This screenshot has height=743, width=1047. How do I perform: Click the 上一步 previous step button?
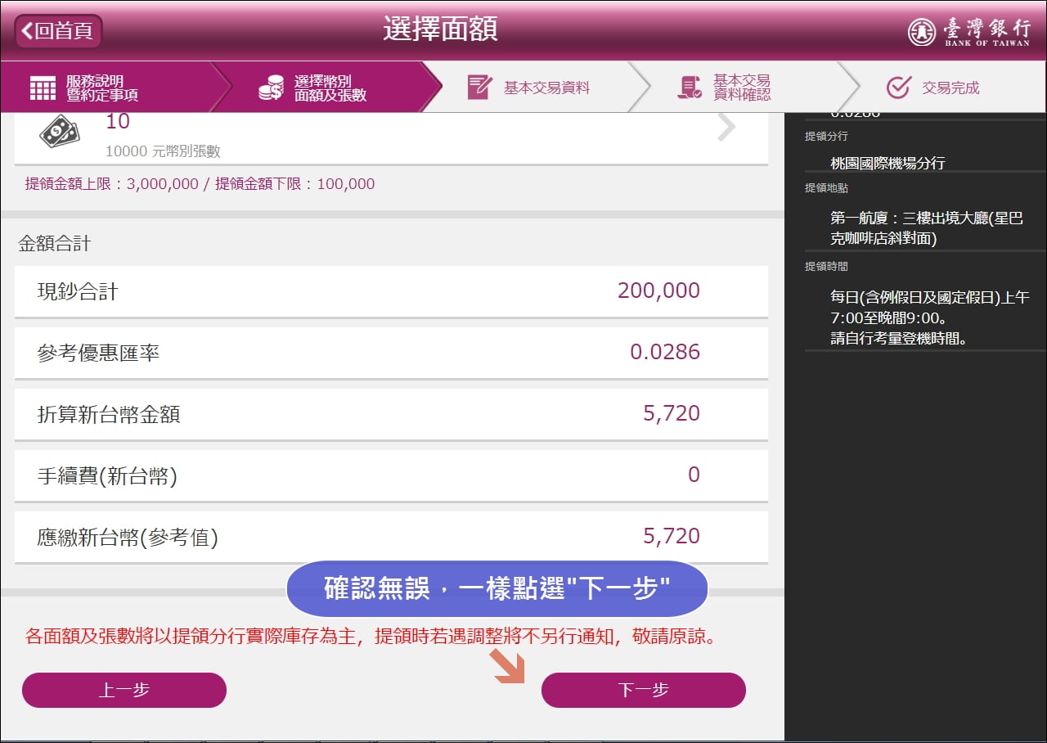click(x=124, y=690)
